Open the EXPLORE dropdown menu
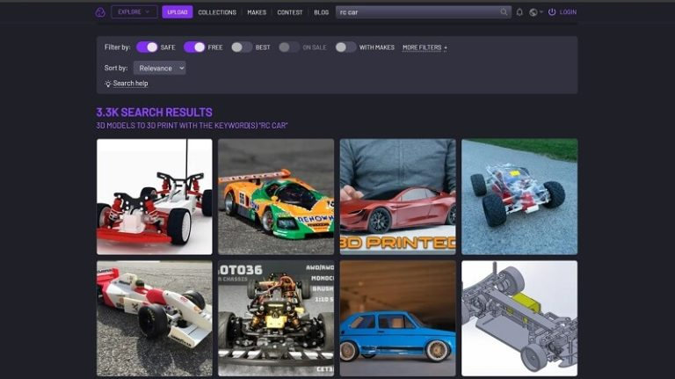The image size is (675, 379). [134, 12]
